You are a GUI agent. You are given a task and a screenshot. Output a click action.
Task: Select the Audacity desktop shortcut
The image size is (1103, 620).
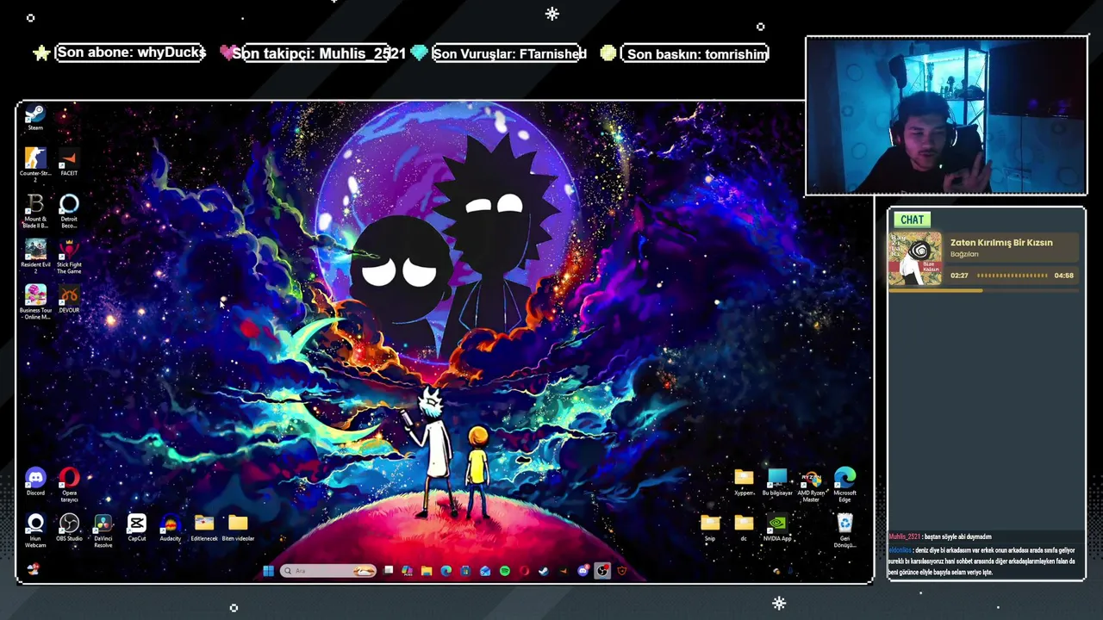coord(170,527)
